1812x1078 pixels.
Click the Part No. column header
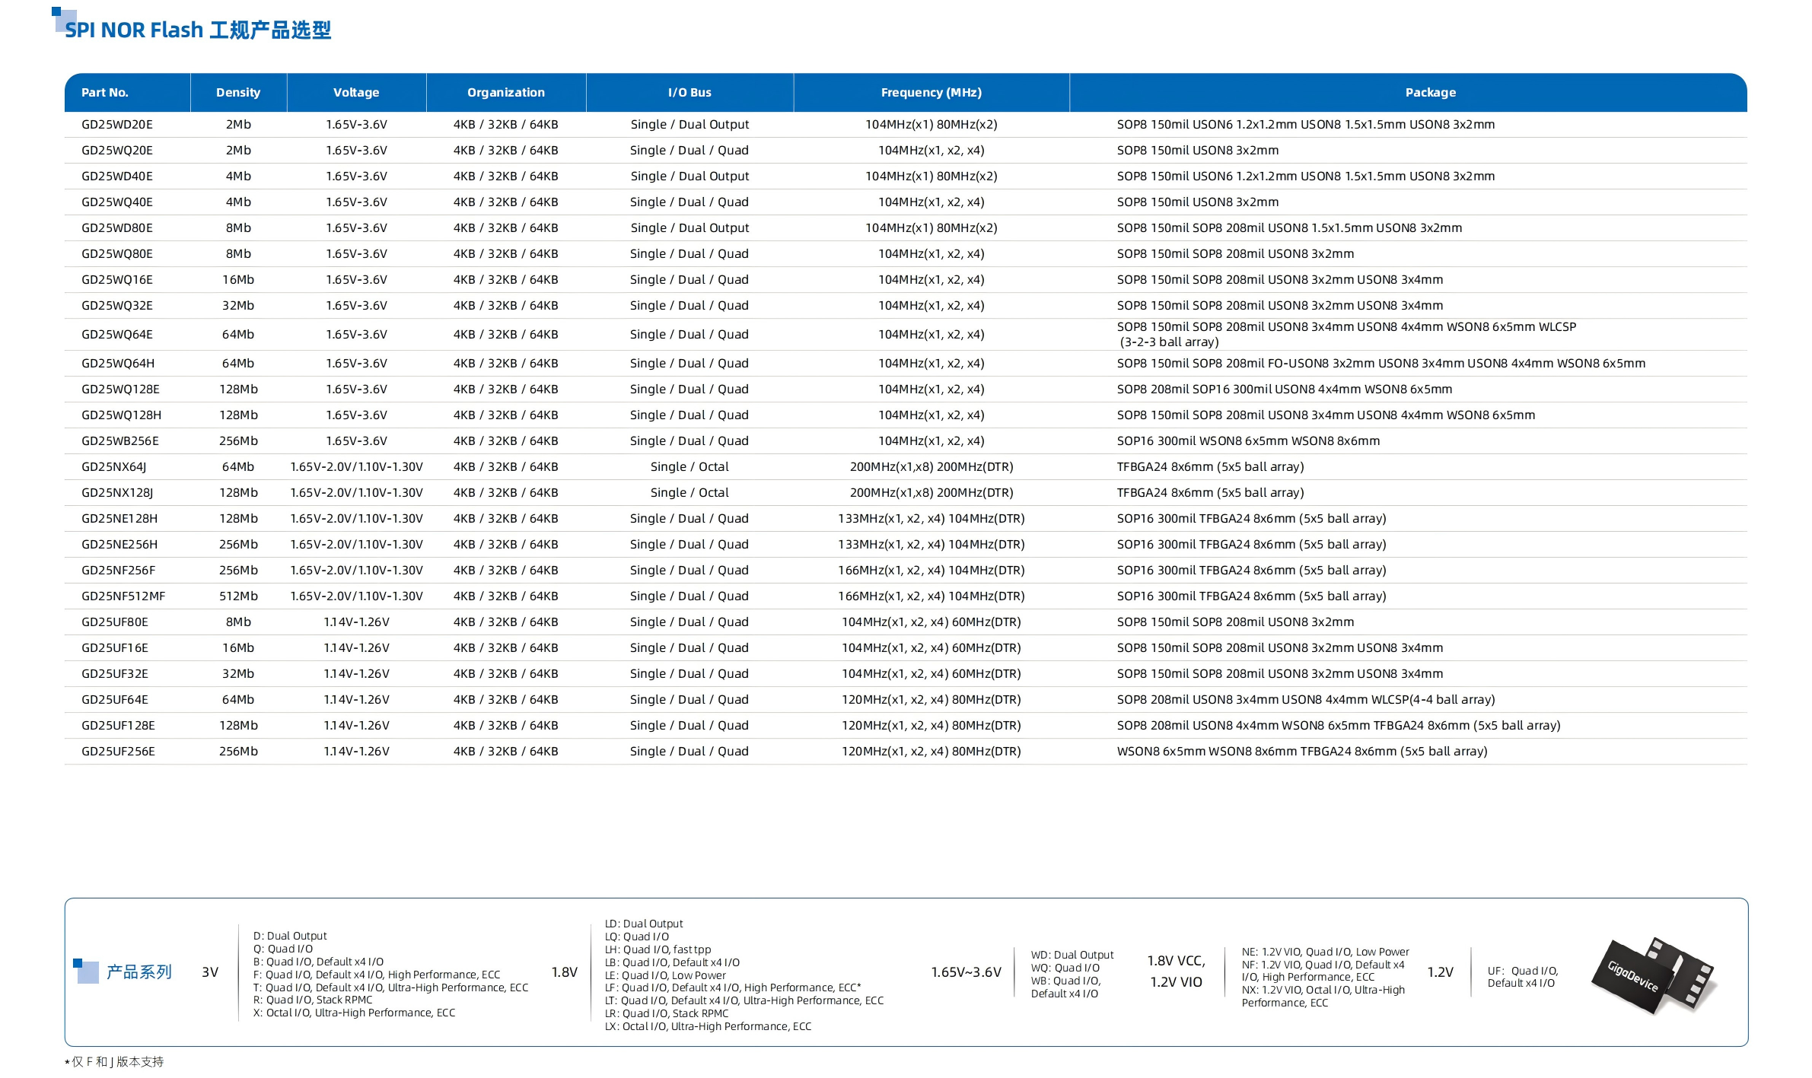(105, 93)
